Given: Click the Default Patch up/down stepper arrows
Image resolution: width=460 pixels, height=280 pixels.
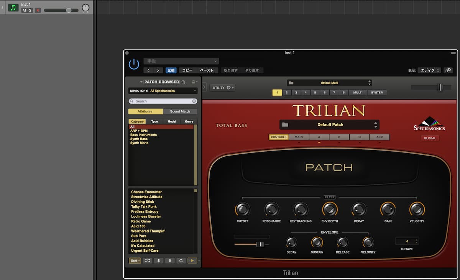Looking at the screenshot, I should [376, 124].
